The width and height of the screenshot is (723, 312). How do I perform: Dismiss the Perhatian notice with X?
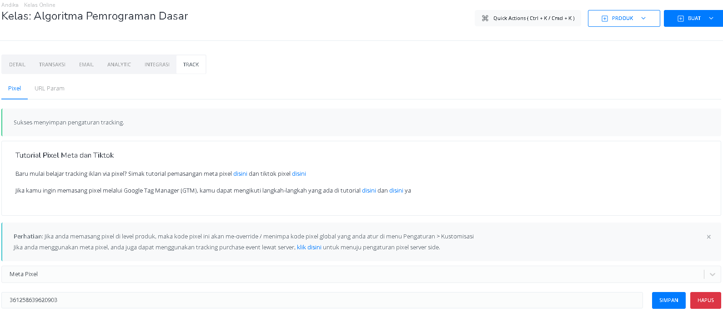(x=708, y=237)
